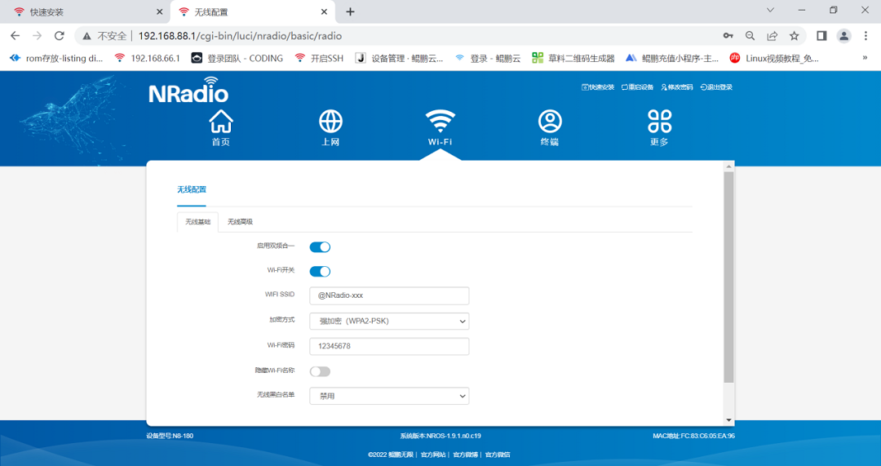Open the 官方网站 footer link

(x=433, y=455)
